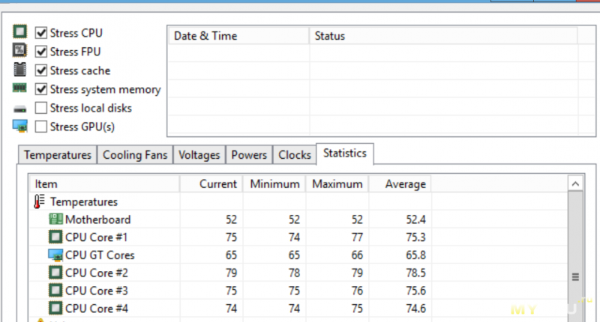Select the CPU Core #2 row label

point(97,273)
